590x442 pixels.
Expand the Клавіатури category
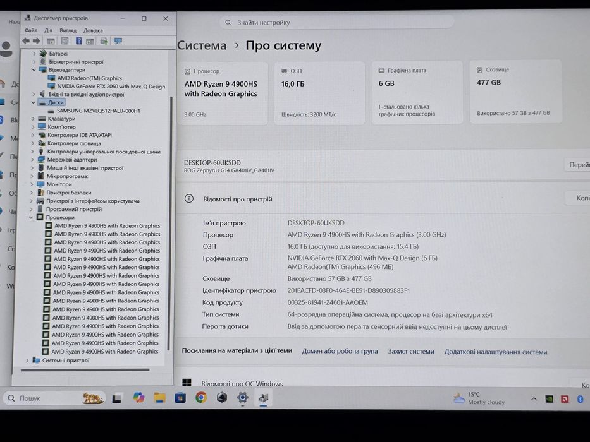pos(33,119)
